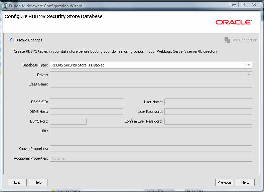Click the Known Properties field
264x192 pixels.
(151, 149)
